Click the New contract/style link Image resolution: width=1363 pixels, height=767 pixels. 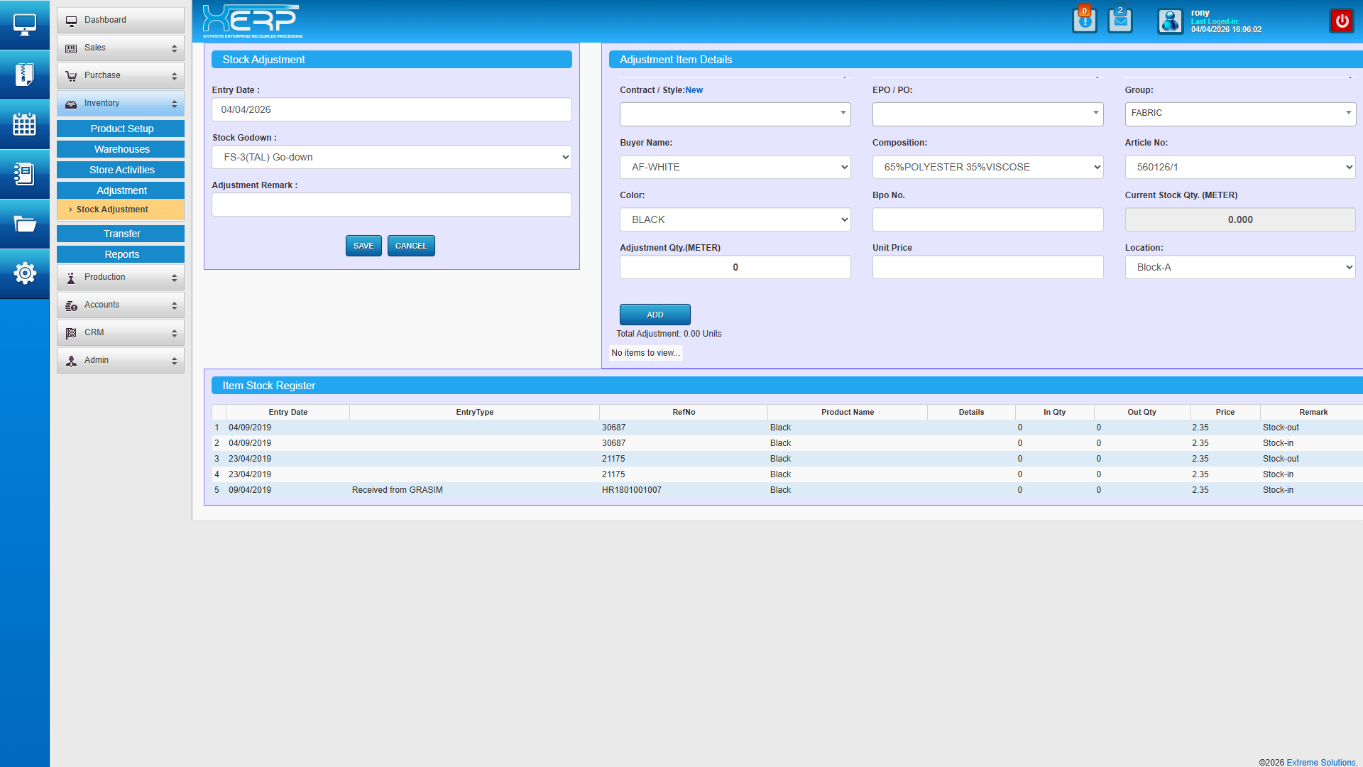point(694,90)
